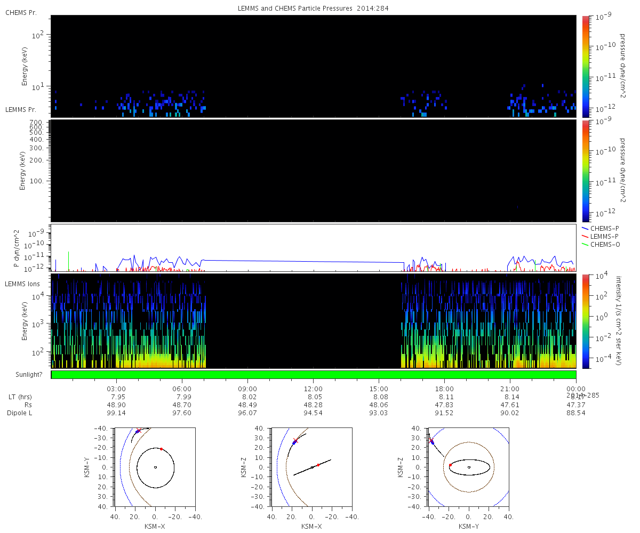Click the 21:00 time axis tick label
Image resolution: width=640 pixels, height=533 pixels.
[x=510, y=389]
